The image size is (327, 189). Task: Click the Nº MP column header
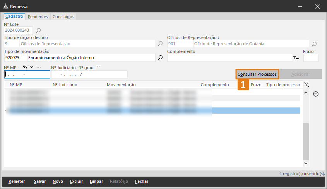tap(16, 85)
